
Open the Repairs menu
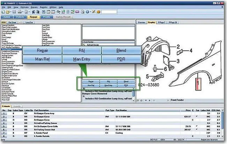click(34, 7)
